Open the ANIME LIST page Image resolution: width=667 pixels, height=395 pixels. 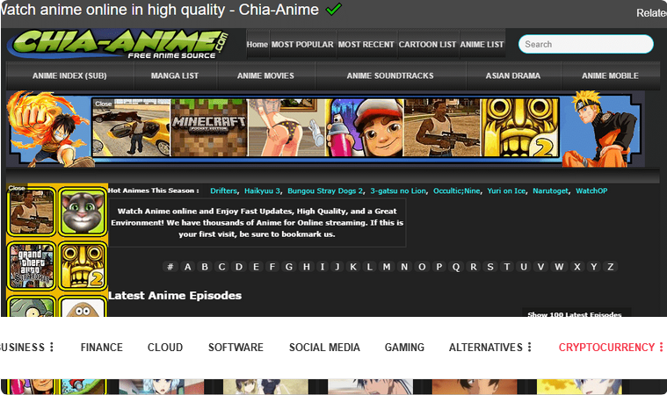[x=482, y=44]
